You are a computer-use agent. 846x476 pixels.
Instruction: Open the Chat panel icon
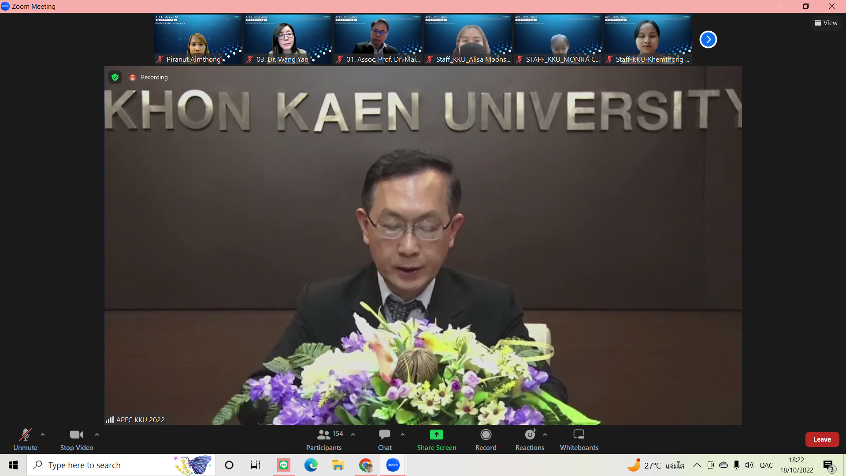coord(384,435)
